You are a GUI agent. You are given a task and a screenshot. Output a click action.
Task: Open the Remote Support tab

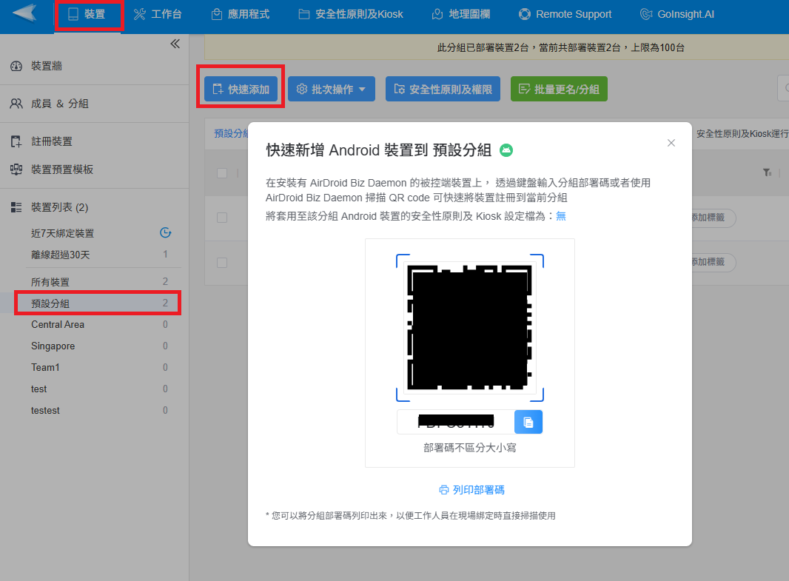(x=565, y=14)
